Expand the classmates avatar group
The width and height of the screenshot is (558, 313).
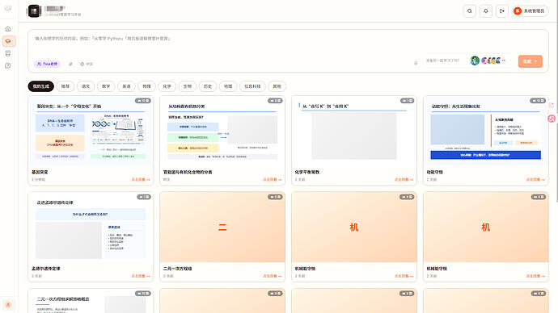(493, 61)
